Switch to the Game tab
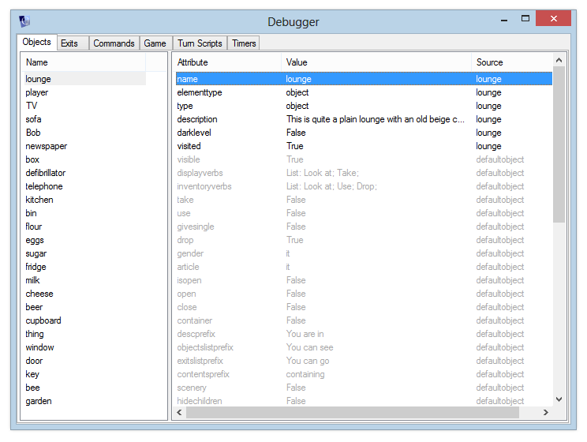Screen dimensions: 587x442 pyautogui.click(x=155, y=43)
